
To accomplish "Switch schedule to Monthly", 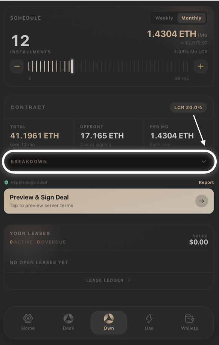I will (x=192, y=18).
